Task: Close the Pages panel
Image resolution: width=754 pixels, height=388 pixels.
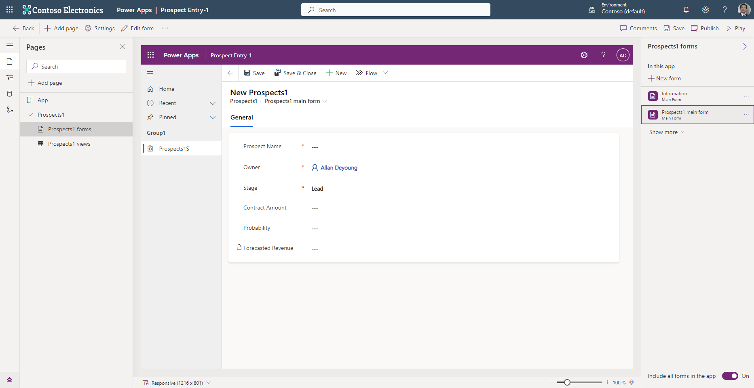Action: pos(122,47)
